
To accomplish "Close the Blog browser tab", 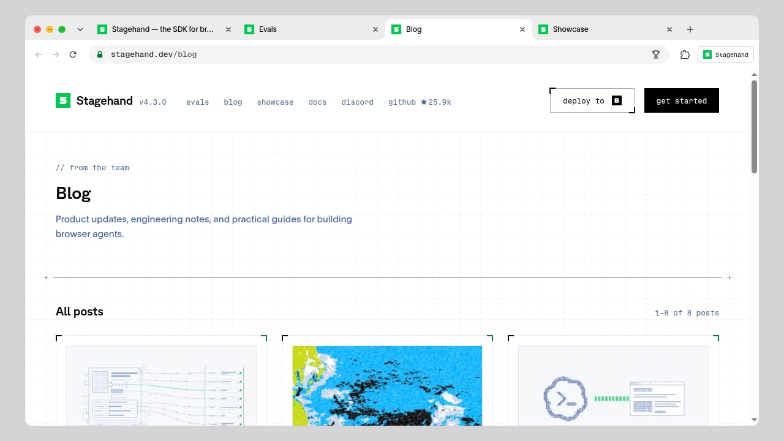I will (x=522, y=29).
